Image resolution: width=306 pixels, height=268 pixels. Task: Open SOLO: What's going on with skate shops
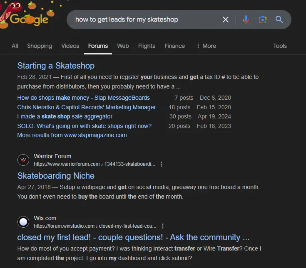84,126
